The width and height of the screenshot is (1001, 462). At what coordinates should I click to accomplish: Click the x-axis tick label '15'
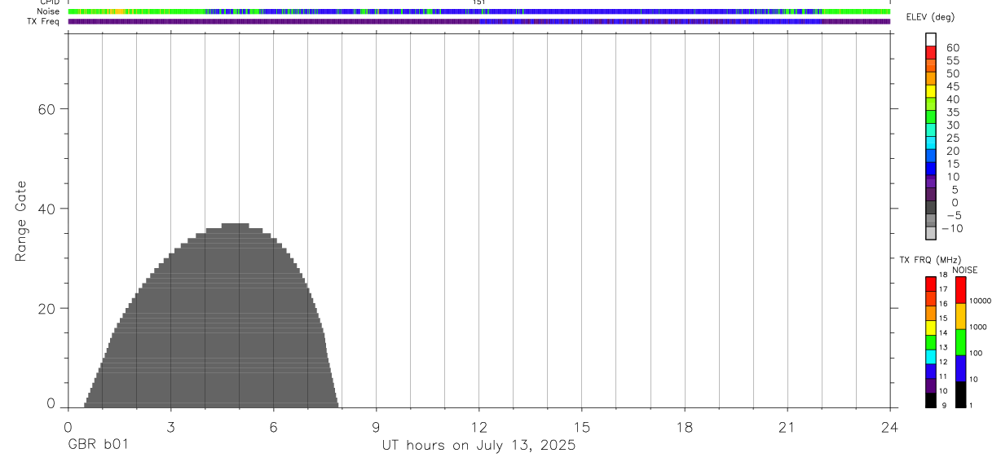point(582,428)
